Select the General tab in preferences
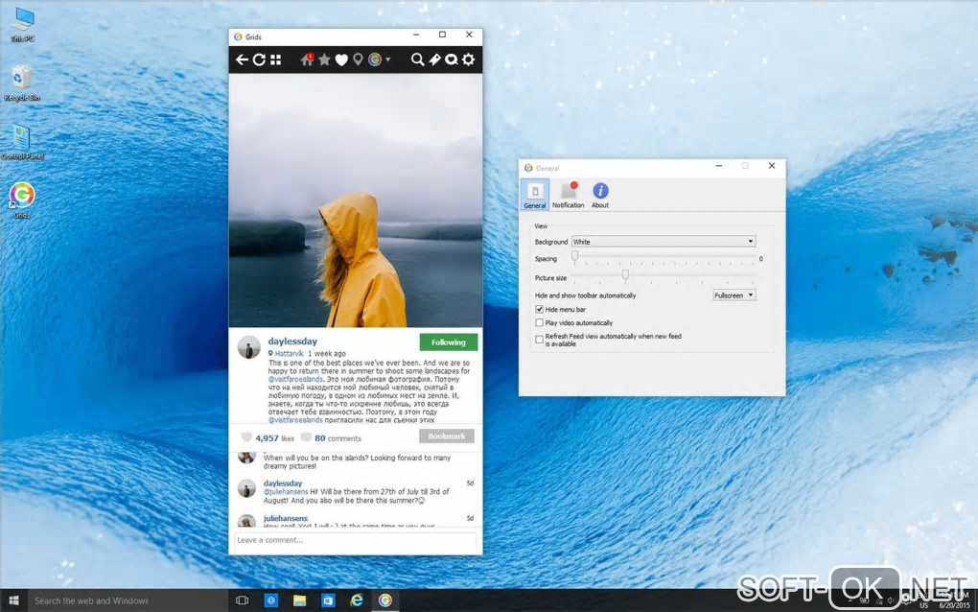 click(x=534, y=195)
